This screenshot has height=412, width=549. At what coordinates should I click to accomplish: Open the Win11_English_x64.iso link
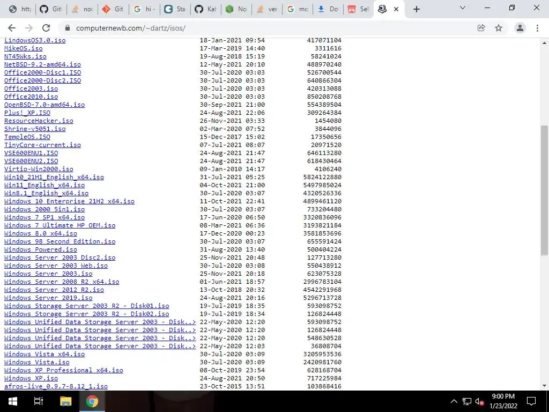click(44, 185)
